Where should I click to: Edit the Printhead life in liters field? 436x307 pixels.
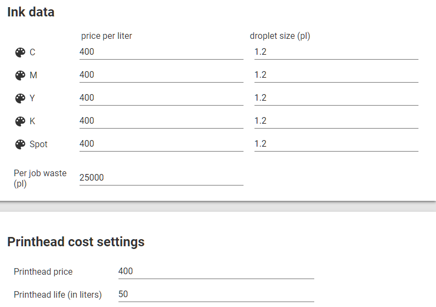(216, 294)
